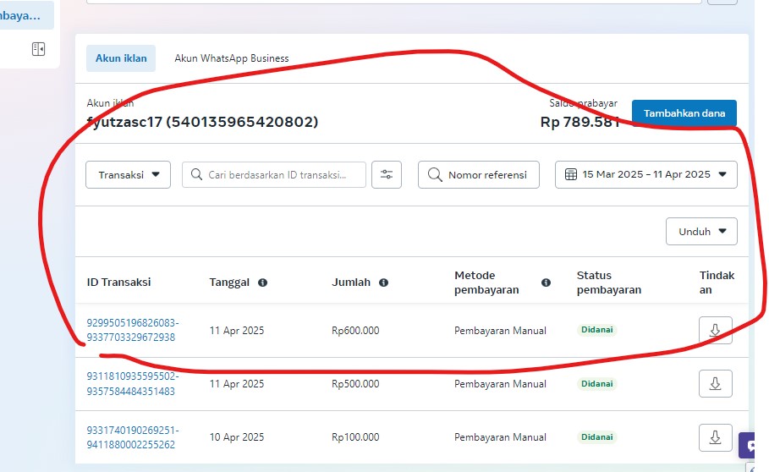This screenshot has width=769, height=472.
Task: Open the filter sliders icon
Action: [387, 174]
